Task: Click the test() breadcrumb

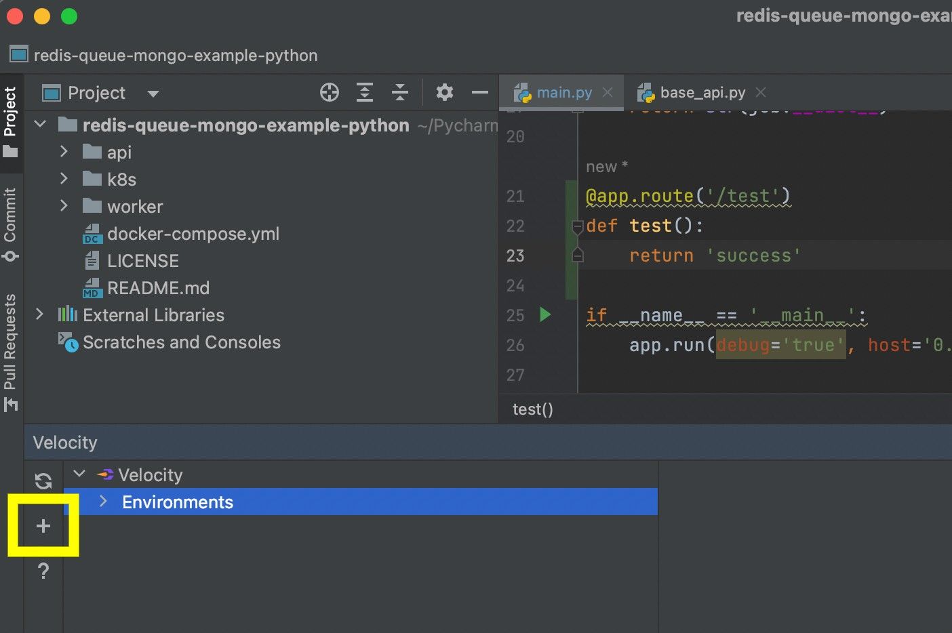Action: coord(533,409)
